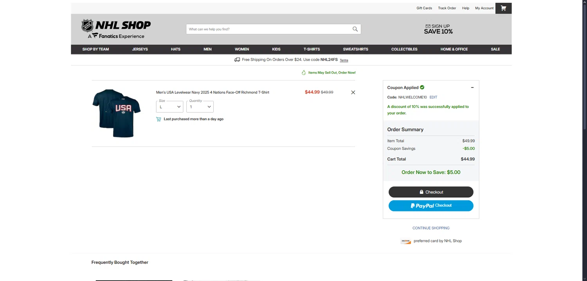This screenshot has width=587, height=281.
Task: Click Continue Shopping link
Action: pos(431,228)
